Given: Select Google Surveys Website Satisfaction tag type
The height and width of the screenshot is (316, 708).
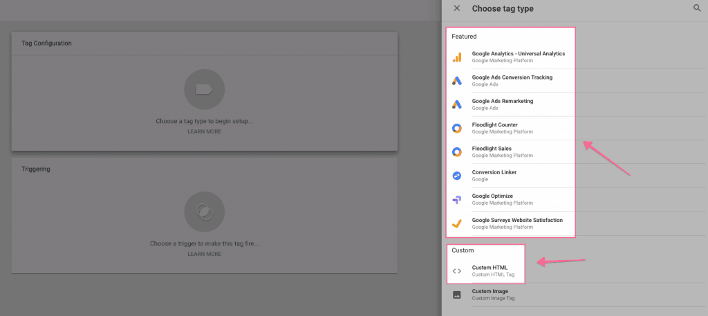Looking at the screenshot, I should click(572, 223).
